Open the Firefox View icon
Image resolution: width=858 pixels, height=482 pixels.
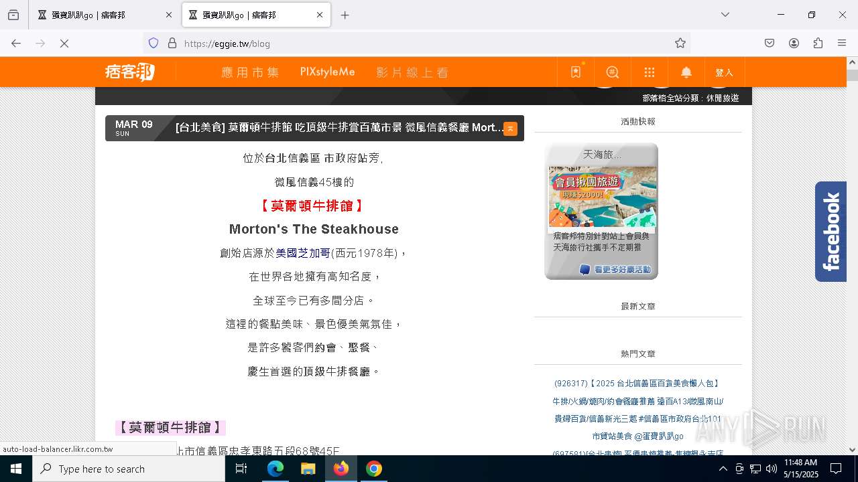pos(13,15)
